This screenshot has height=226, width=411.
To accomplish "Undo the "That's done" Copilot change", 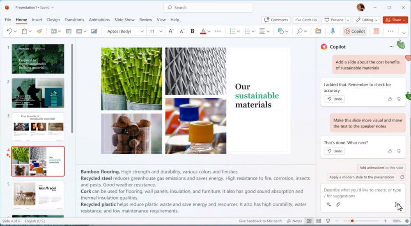I will click(334, 151).
